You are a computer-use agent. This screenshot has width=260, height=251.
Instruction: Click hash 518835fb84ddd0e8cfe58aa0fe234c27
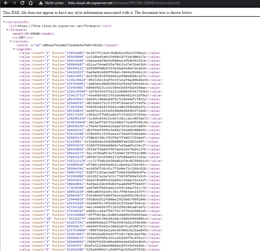(x=116, y=145)
